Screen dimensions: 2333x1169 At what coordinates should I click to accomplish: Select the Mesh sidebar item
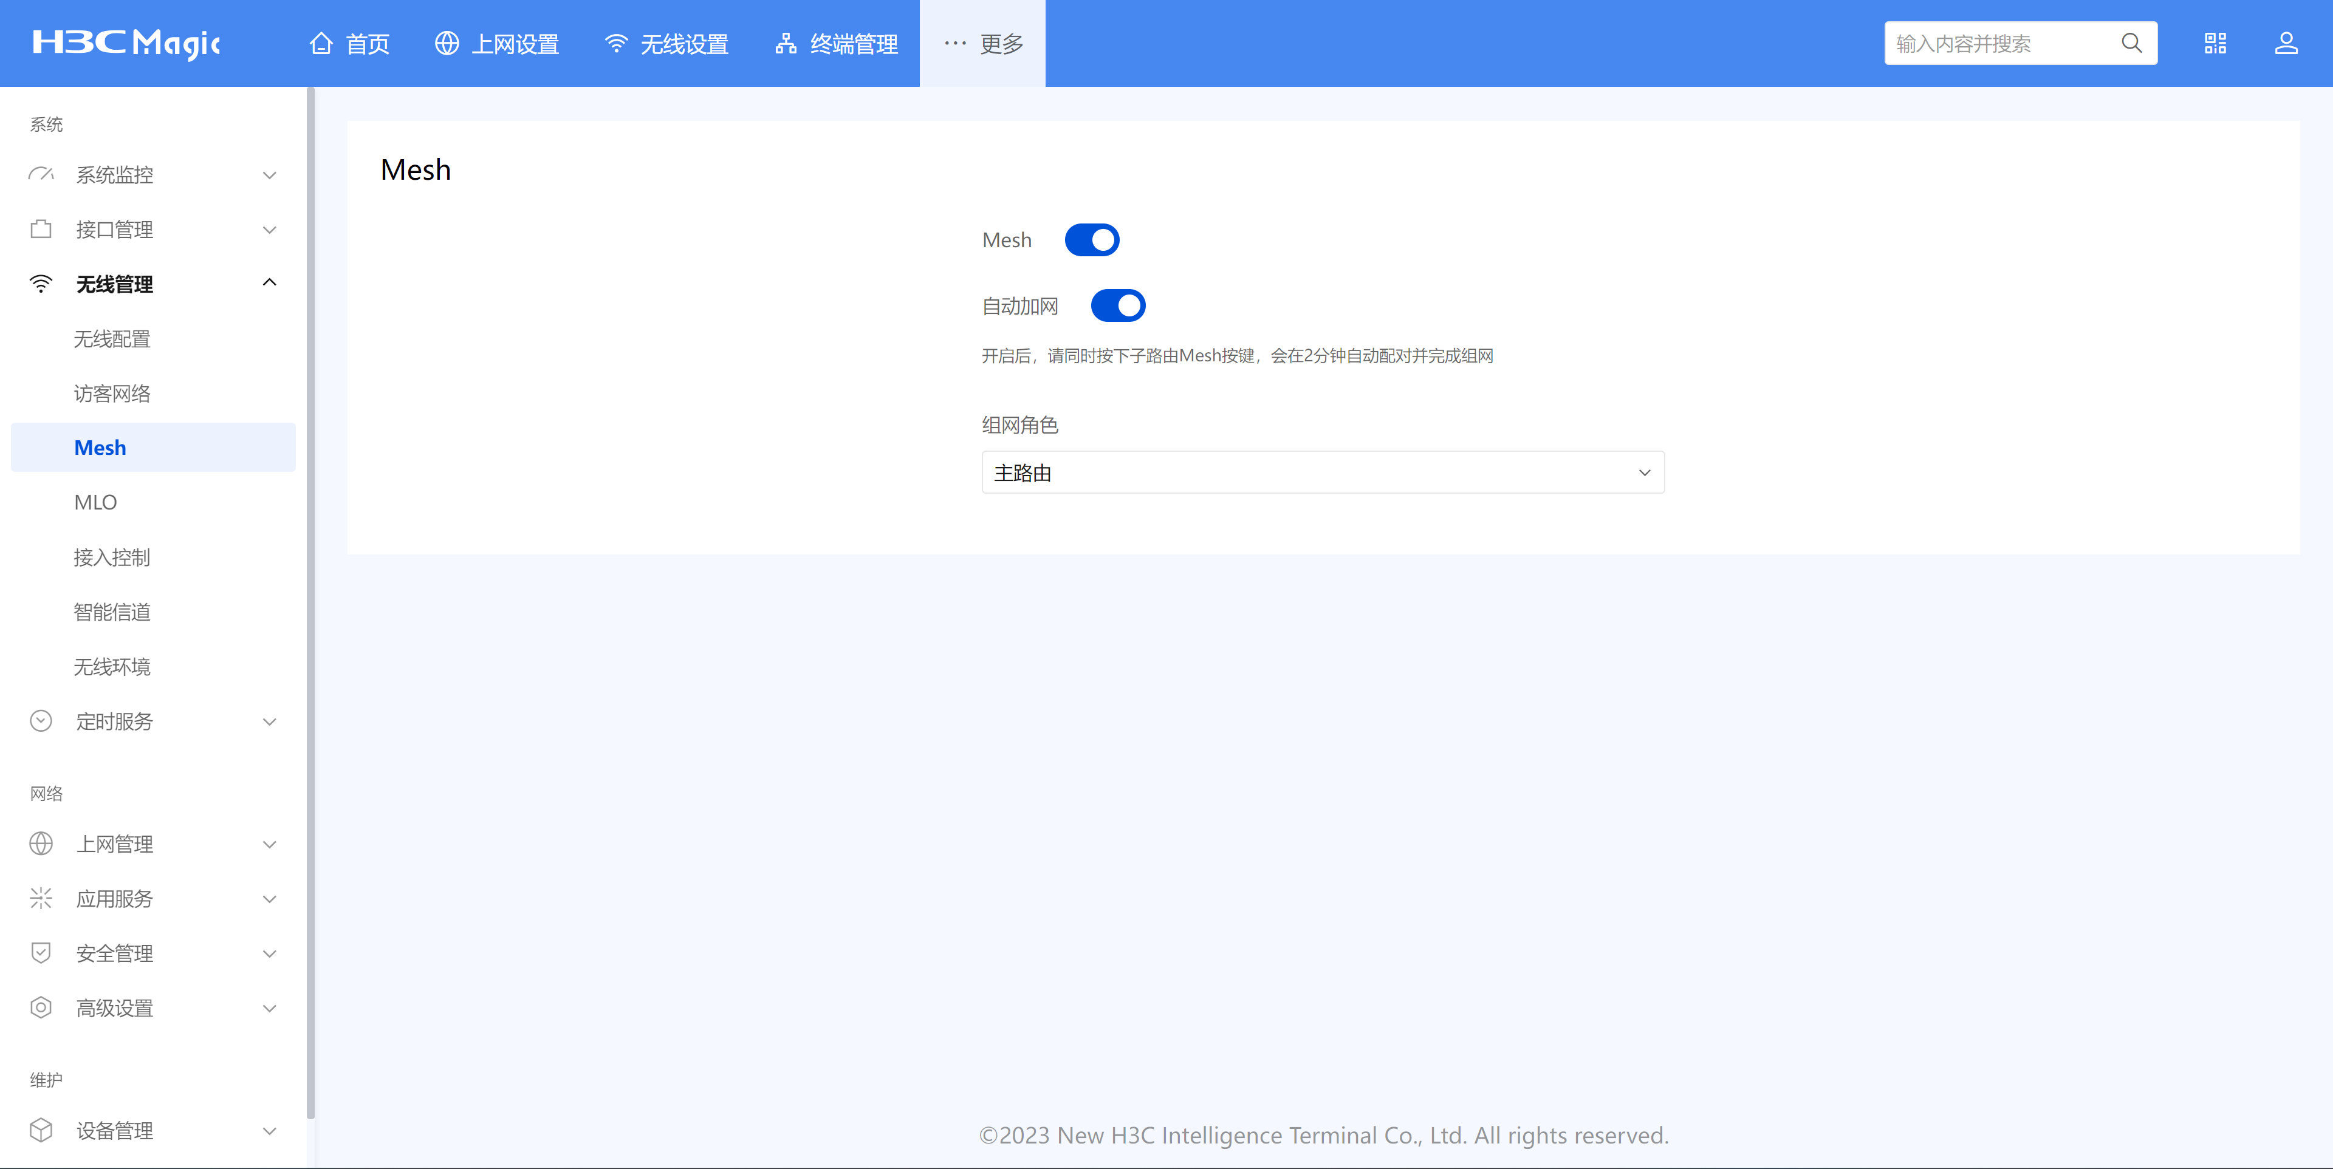click(x=153, y=448)
